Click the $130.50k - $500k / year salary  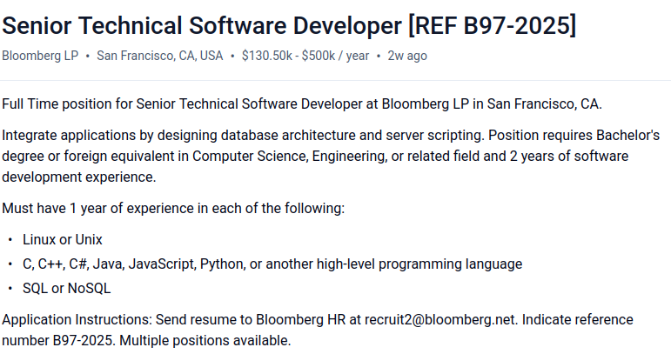tap(305, 56)
